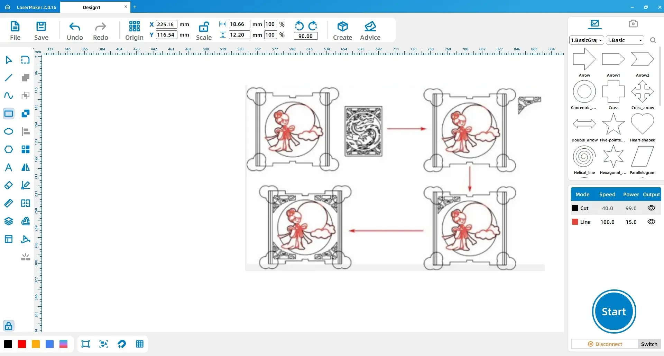The width and height of the screenshot is (664, 356).
Task: Click the Redo button
Action: (101, 31)
